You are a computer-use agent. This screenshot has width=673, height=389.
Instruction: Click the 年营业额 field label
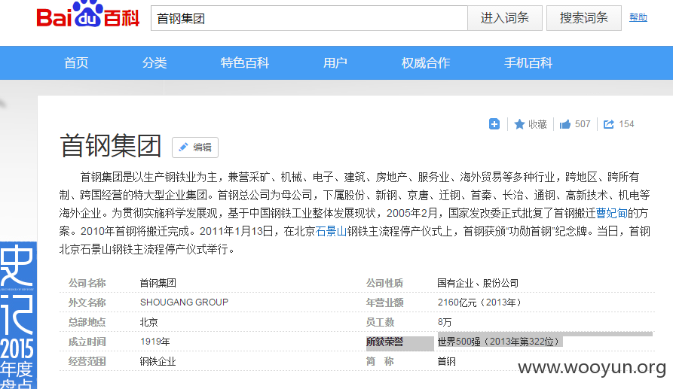pyautogui.click(x=384, y=302)
